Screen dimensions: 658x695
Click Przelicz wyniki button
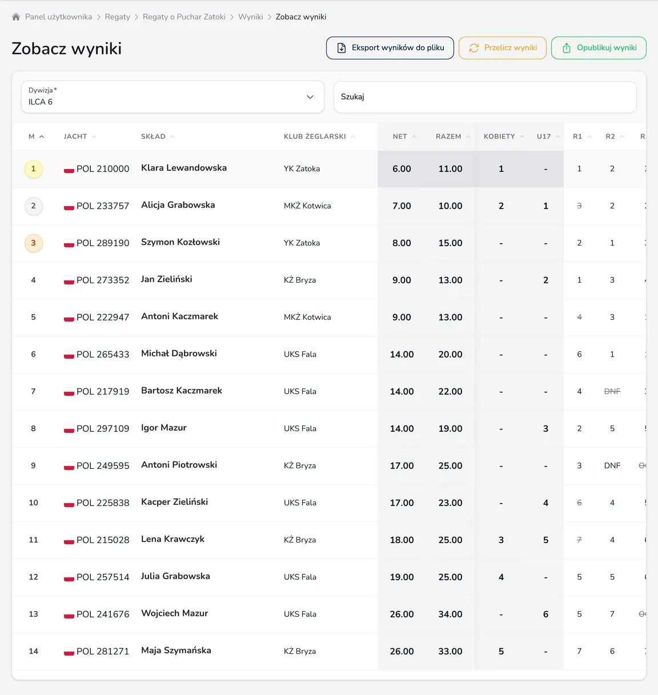click(x=503, y=48)
